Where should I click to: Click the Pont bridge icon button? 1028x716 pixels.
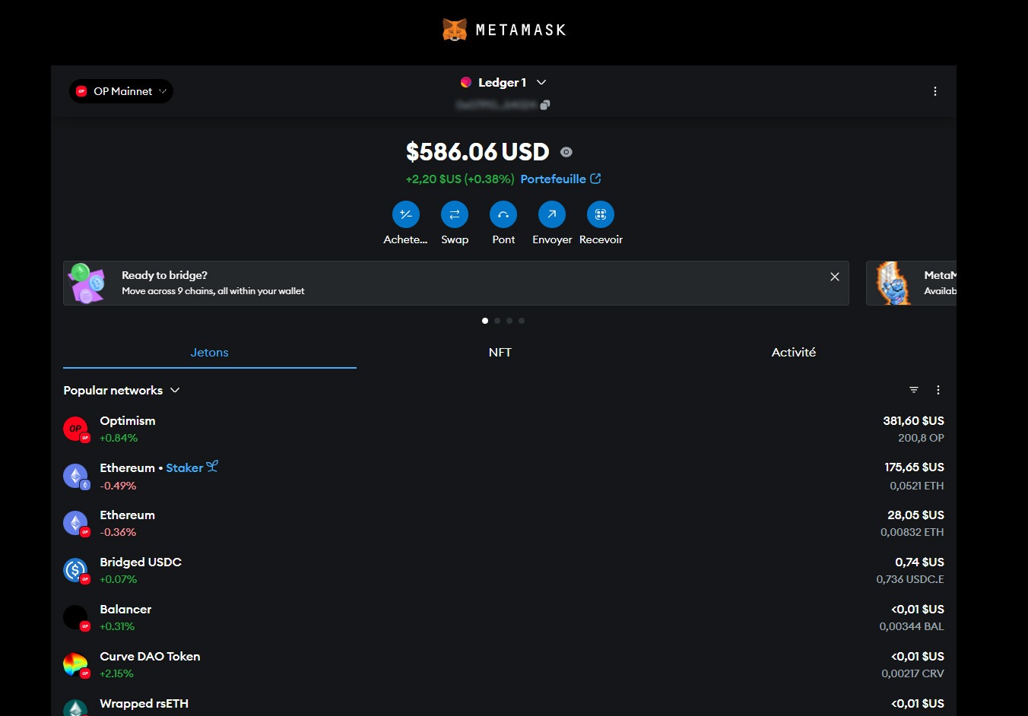click(503, 214)
